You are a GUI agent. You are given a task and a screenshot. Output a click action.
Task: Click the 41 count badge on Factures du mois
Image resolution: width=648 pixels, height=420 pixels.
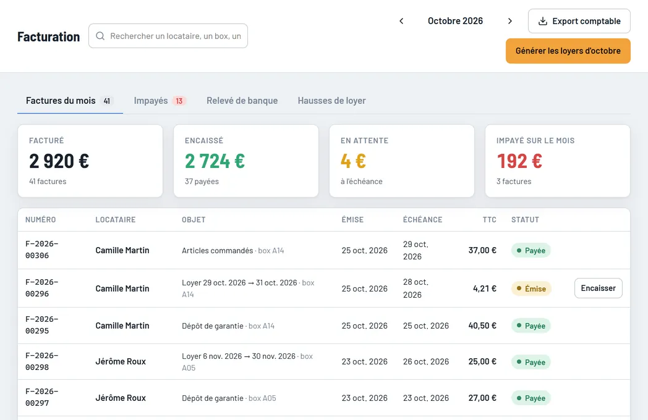(x=106, y=101)
